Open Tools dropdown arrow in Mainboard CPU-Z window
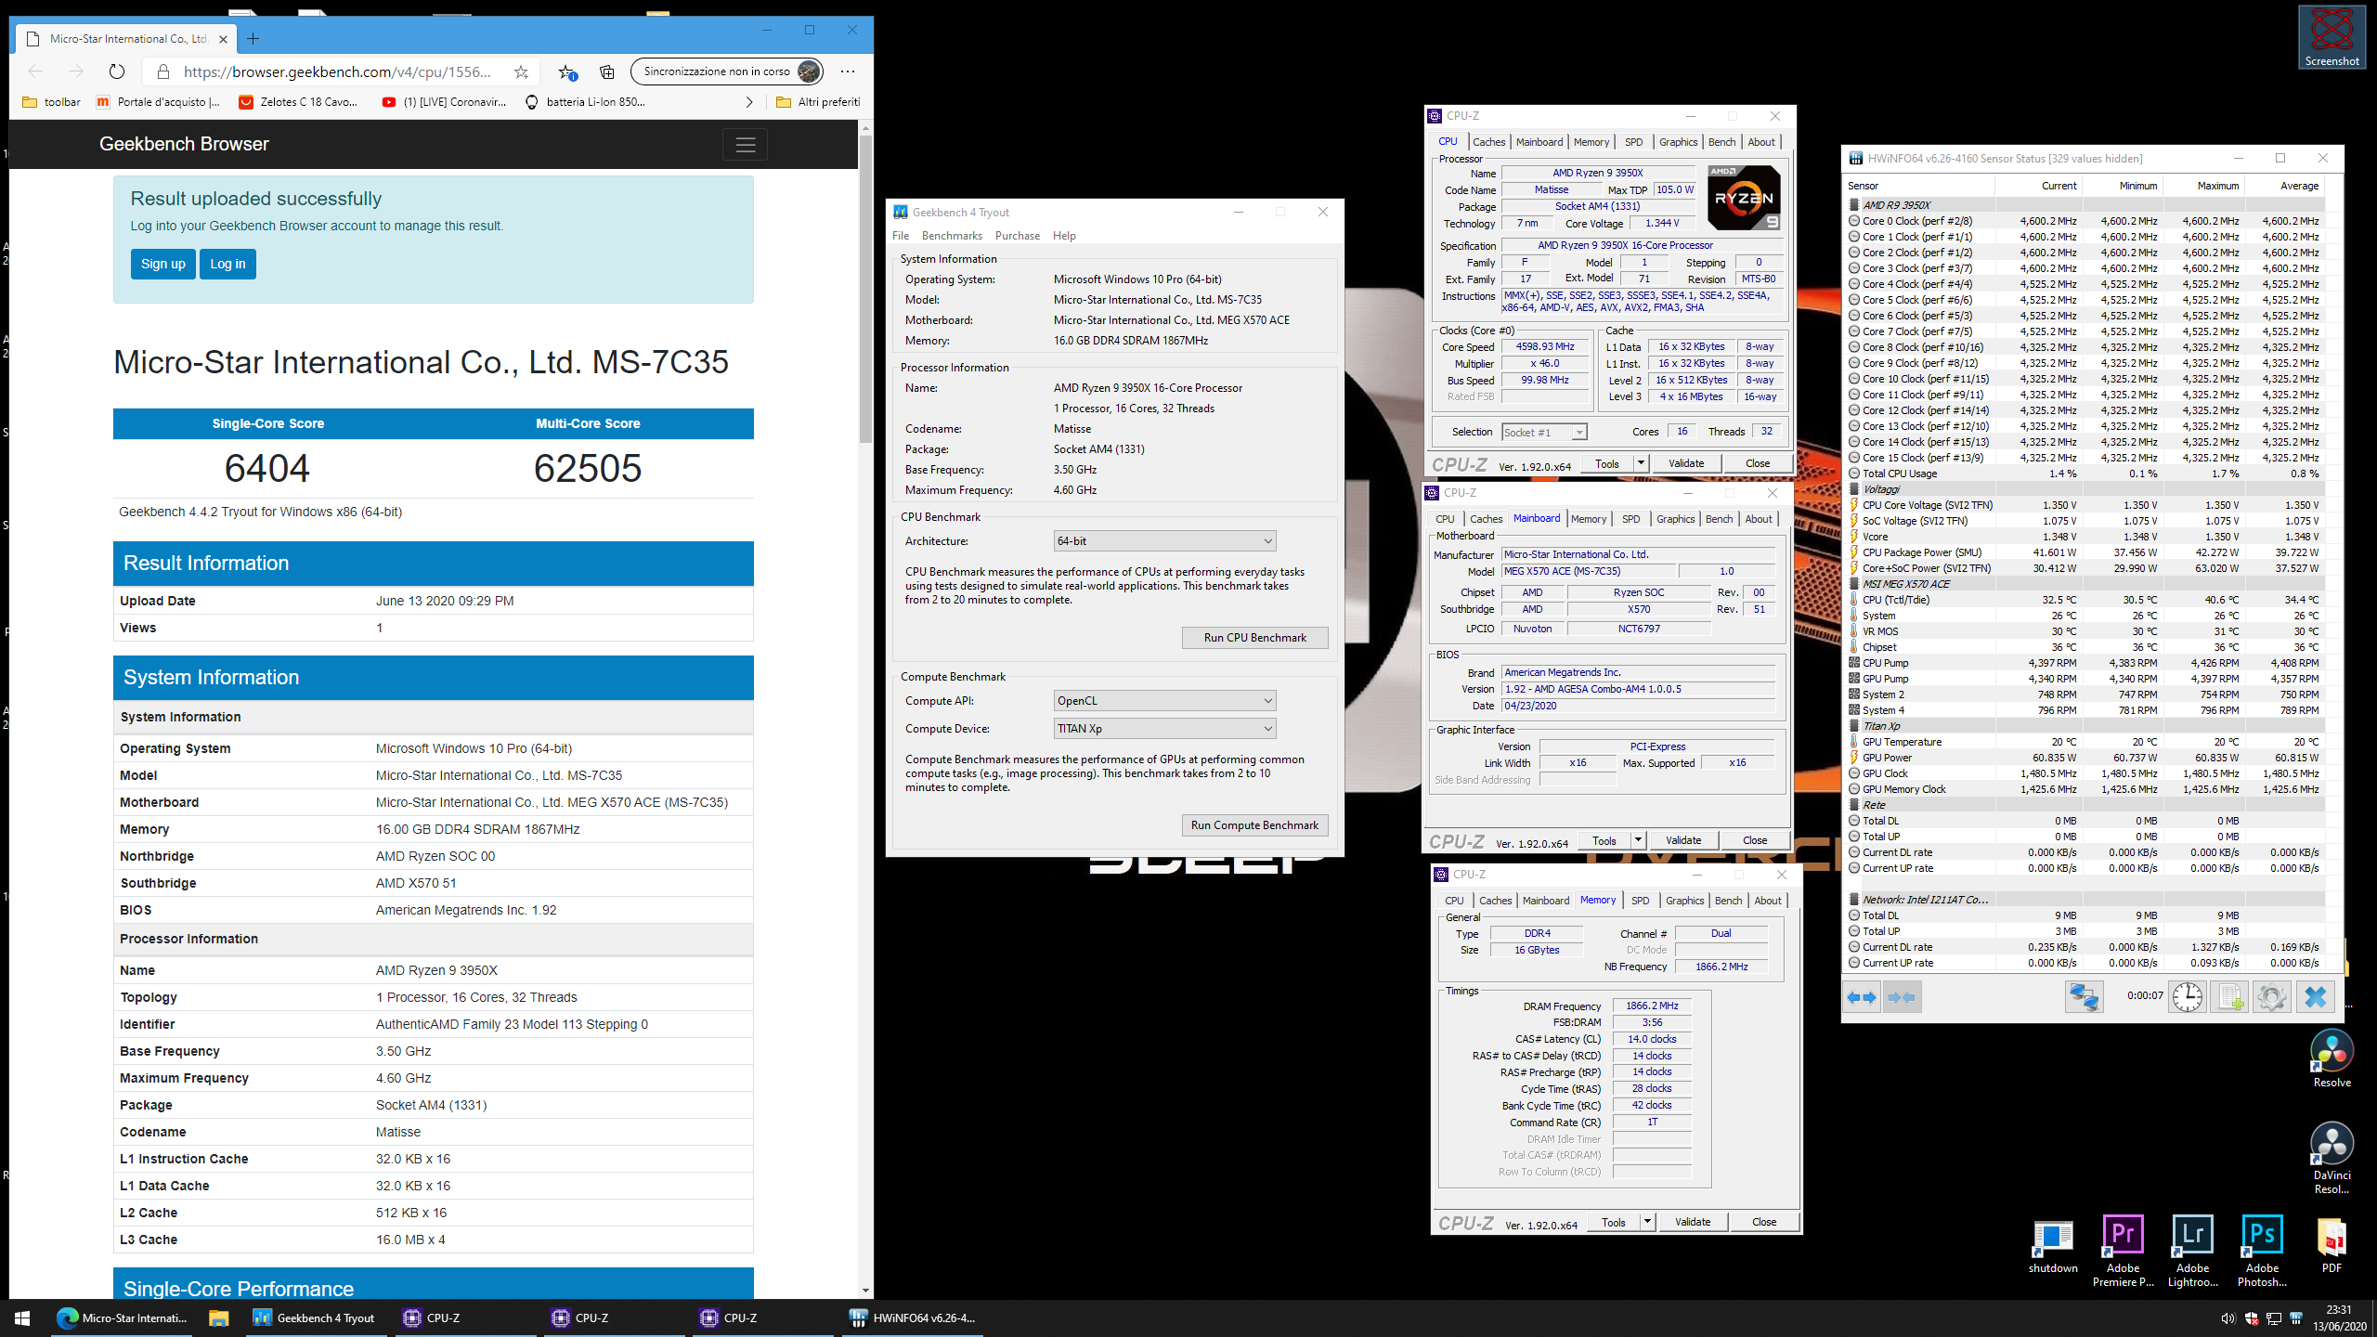2377x1337 pixels. (x=1638, y=840)
